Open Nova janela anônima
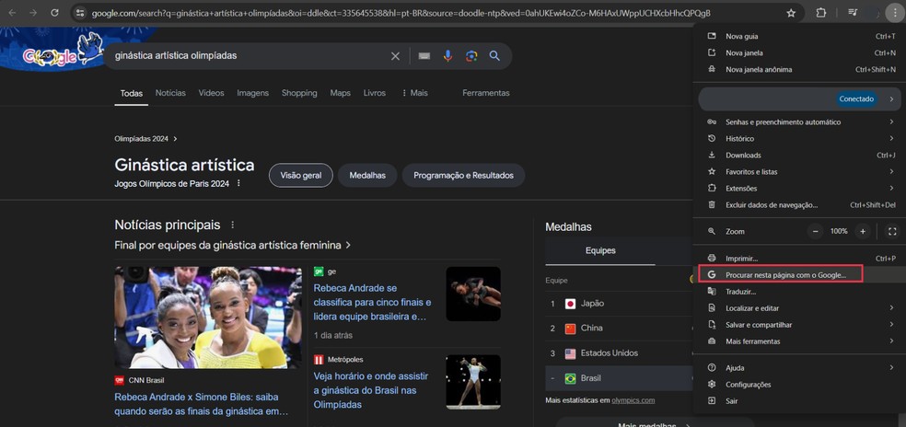Image resolution: width=906 pixels, height=427 pixels. tap(800, 69)
